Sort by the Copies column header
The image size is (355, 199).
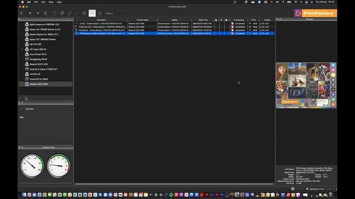pos(267,20)
